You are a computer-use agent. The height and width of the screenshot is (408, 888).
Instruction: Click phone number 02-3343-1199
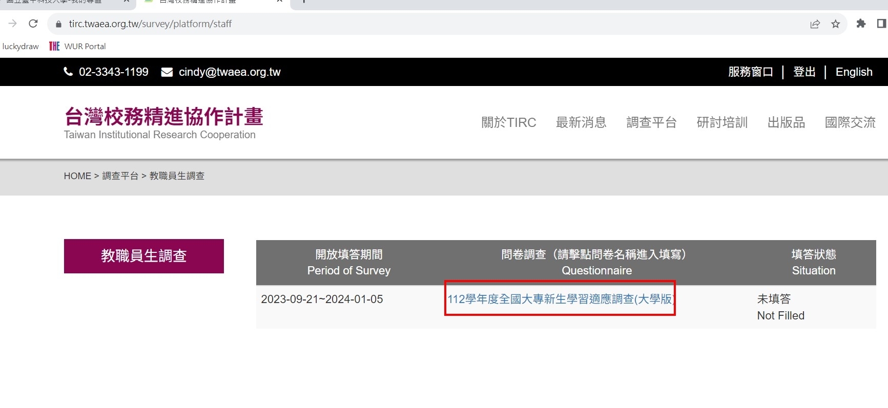point(114,72)
